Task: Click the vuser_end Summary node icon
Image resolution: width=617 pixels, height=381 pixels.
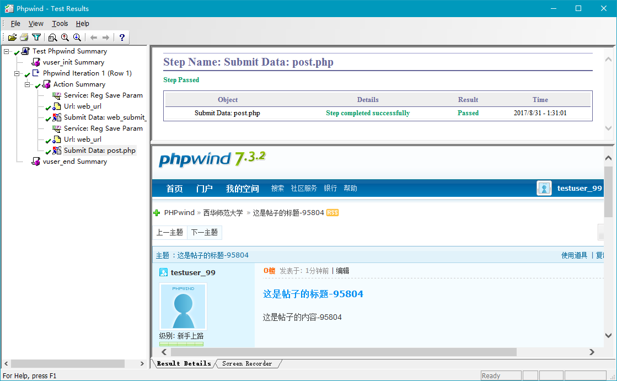Action: tap(36, 162)
